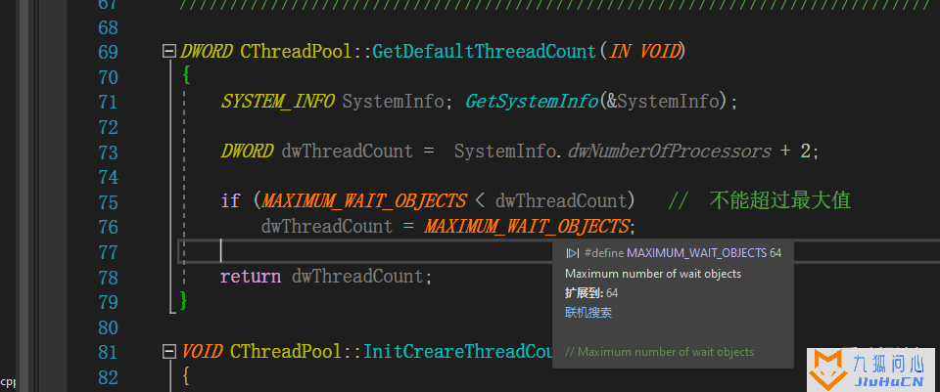Click the SYSTEM_INFO type on line 71
The width and height of the screenshot is (940, 392).
click(x=277, y=102)
